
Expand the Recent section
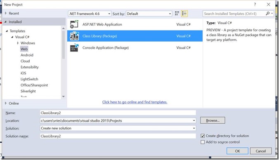point(6,13)
